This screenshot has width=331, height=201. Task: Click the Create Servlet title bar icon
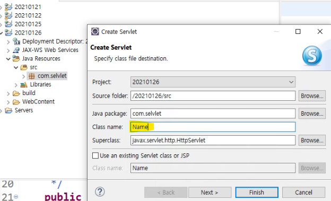coord(95,32)
